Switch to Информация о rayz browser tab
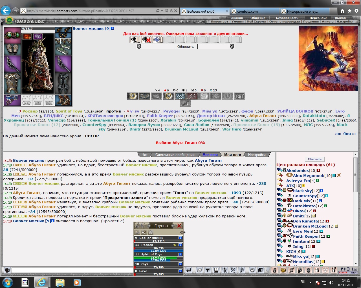 (305, 11)
